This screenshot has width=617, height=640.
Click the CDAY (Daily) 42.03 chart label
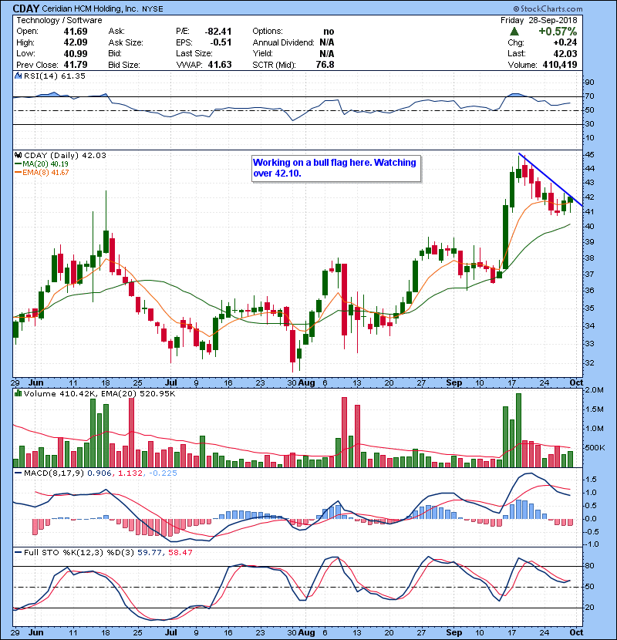pyautogui.click(x=66, y=155)
